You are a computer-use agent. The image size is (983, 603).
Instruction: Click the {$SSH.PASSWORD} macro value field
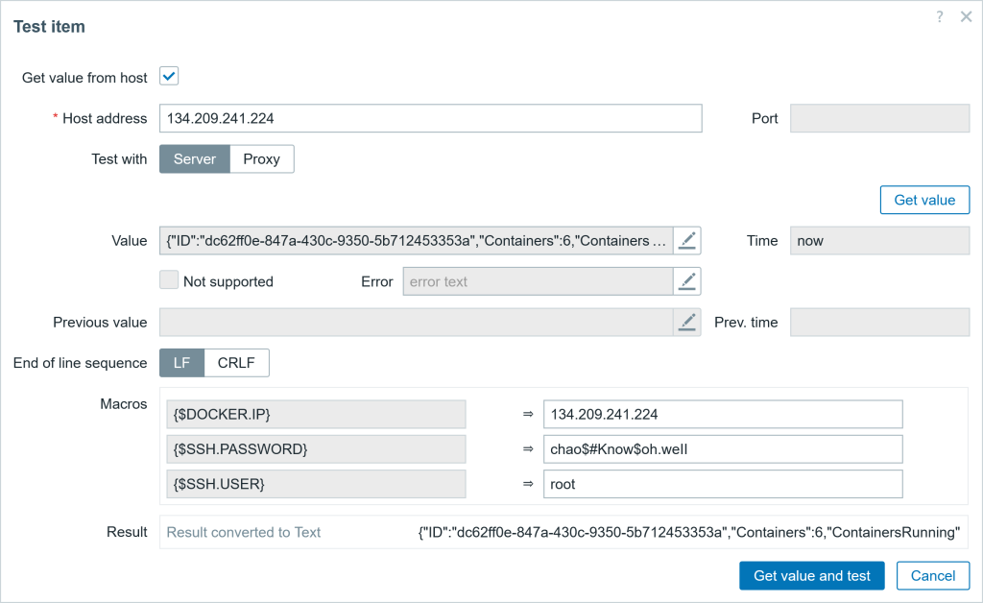point(722,448)
